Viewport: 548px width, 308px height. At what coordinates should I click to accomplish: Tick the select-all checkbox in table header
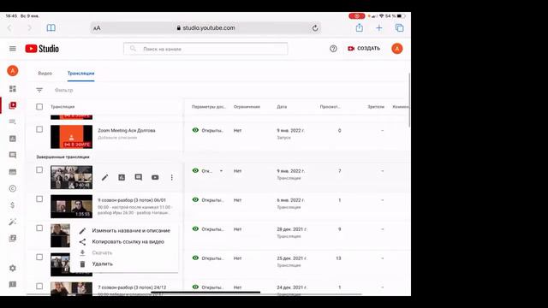[x=39, y=106]
